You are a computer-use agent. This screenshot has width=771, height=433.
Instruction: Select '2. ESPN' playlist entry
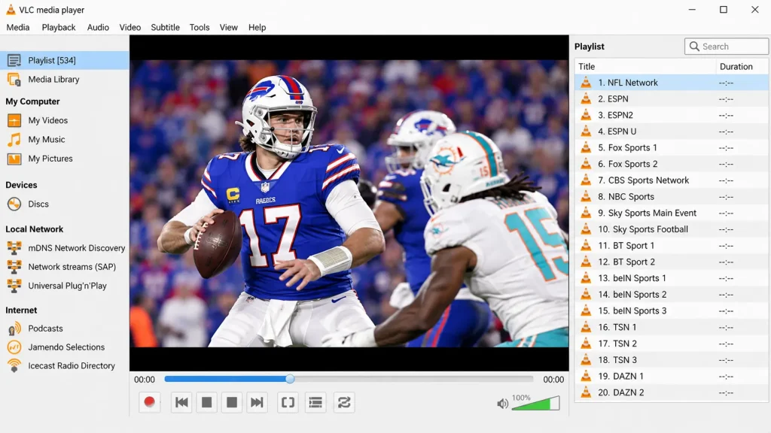(x=671, y=99)
